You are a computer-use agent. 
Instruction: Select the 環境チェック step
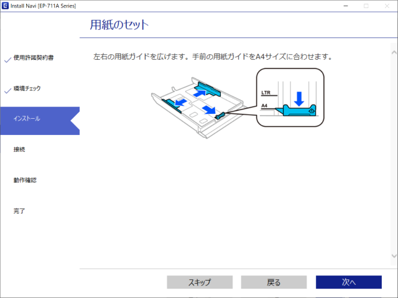[x=27, y=88]
